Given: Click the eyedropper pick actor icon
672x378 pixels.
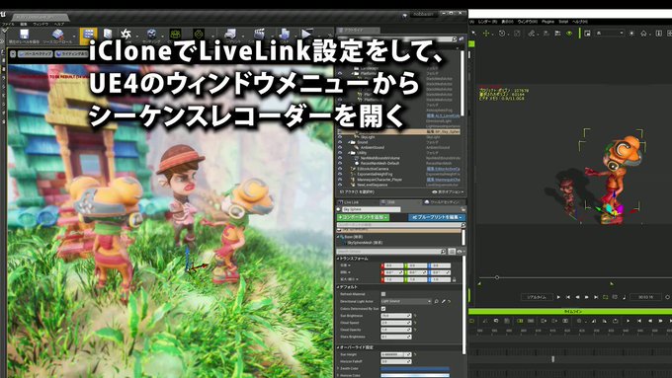Looking at the screenshot, I should pyautogui.click(x=444, y=301).
